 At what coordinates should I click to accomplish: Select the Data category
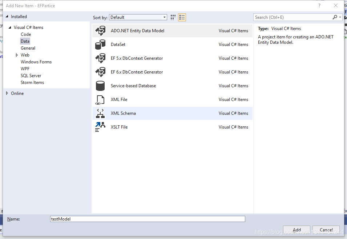[25, 41]
